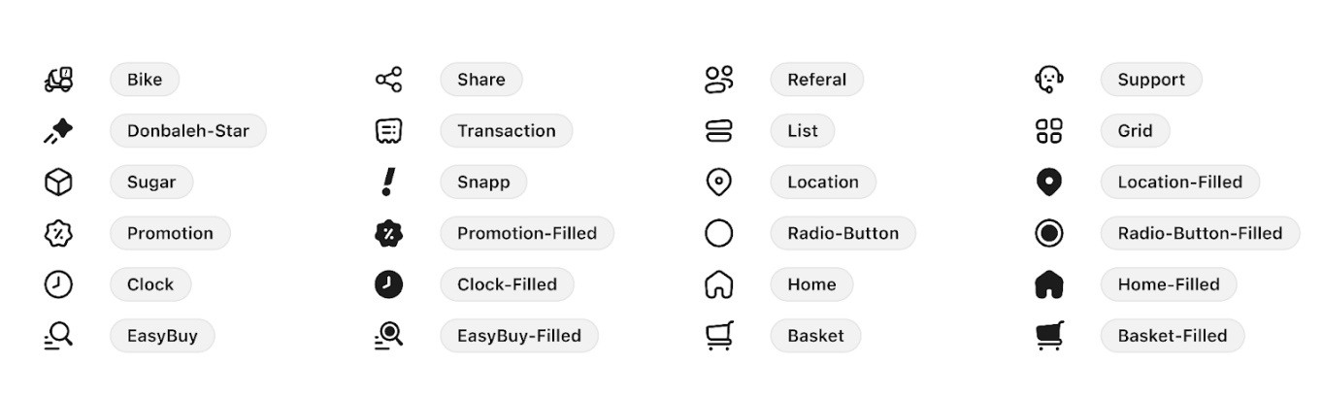Select the filled Radio-Button circle
1322x398 pixels.
tap(1049, 233)
